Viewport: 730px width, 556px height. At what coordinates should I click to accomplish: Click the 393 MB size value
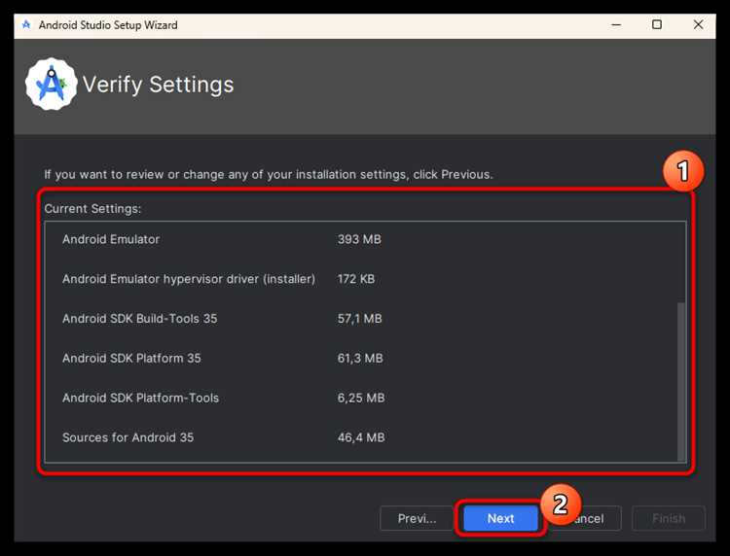pyautogui.click(x=359, y=239)
